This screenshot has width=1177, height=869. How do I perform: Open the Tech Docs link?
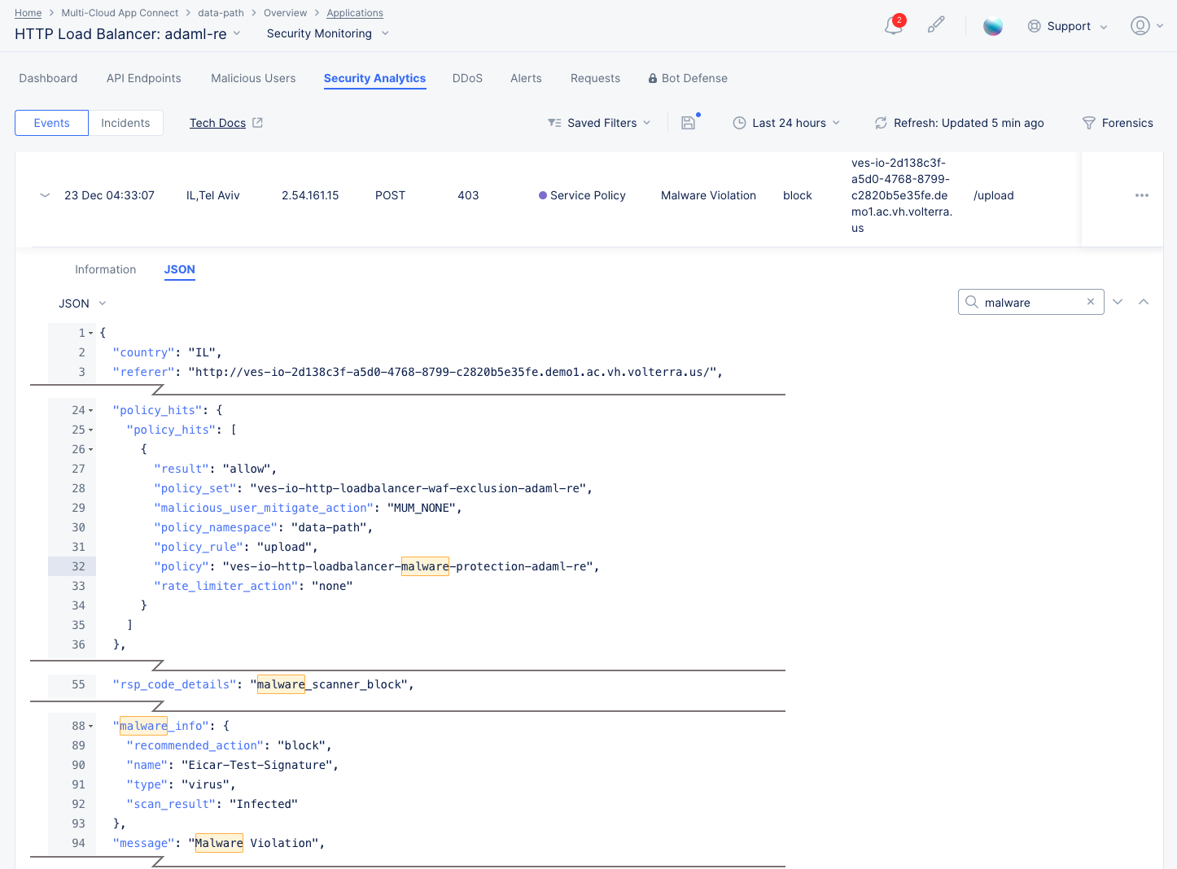[x=217, y=122]
